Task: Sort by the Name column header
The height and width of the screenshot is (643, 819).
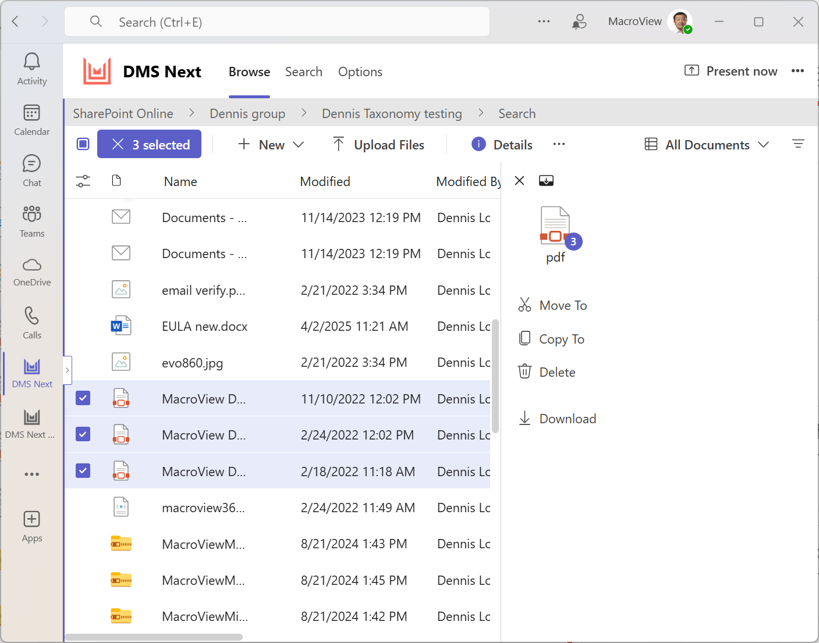Action: point(180,181)
